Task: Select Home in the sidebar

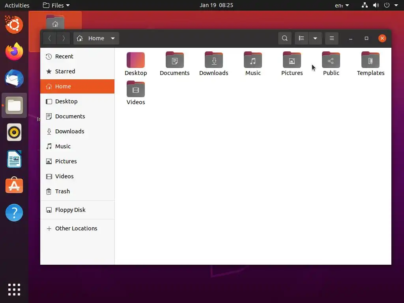Action: pyautogui.click(x=77, y=86)
